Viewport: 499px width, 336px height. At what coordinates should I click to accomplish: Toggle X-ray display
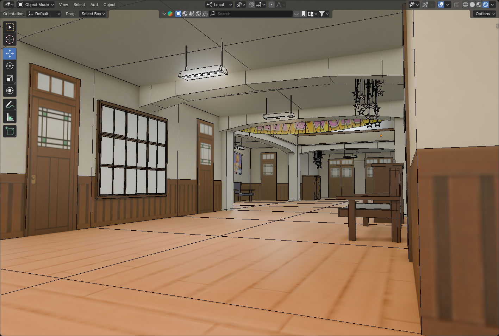tap(456, 5)
